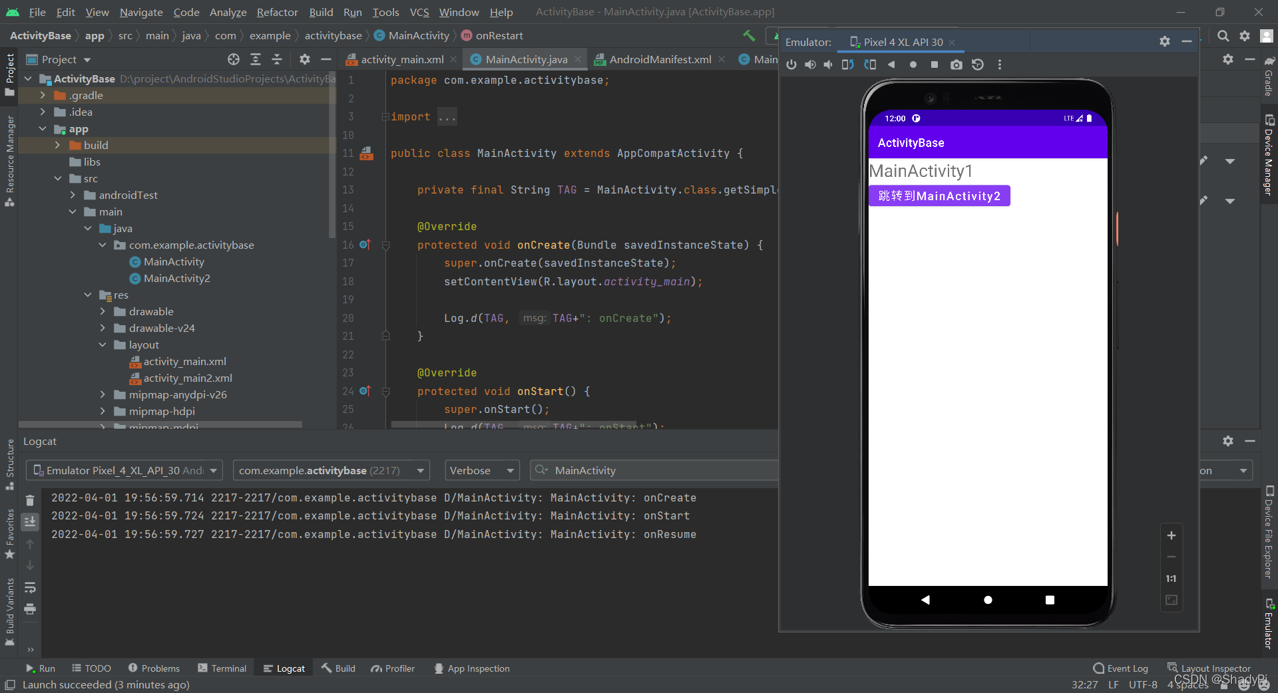Screen dimensions: 1278x693
Task: Take emulator screenshot with camera icon
Action: coord(957,65)
